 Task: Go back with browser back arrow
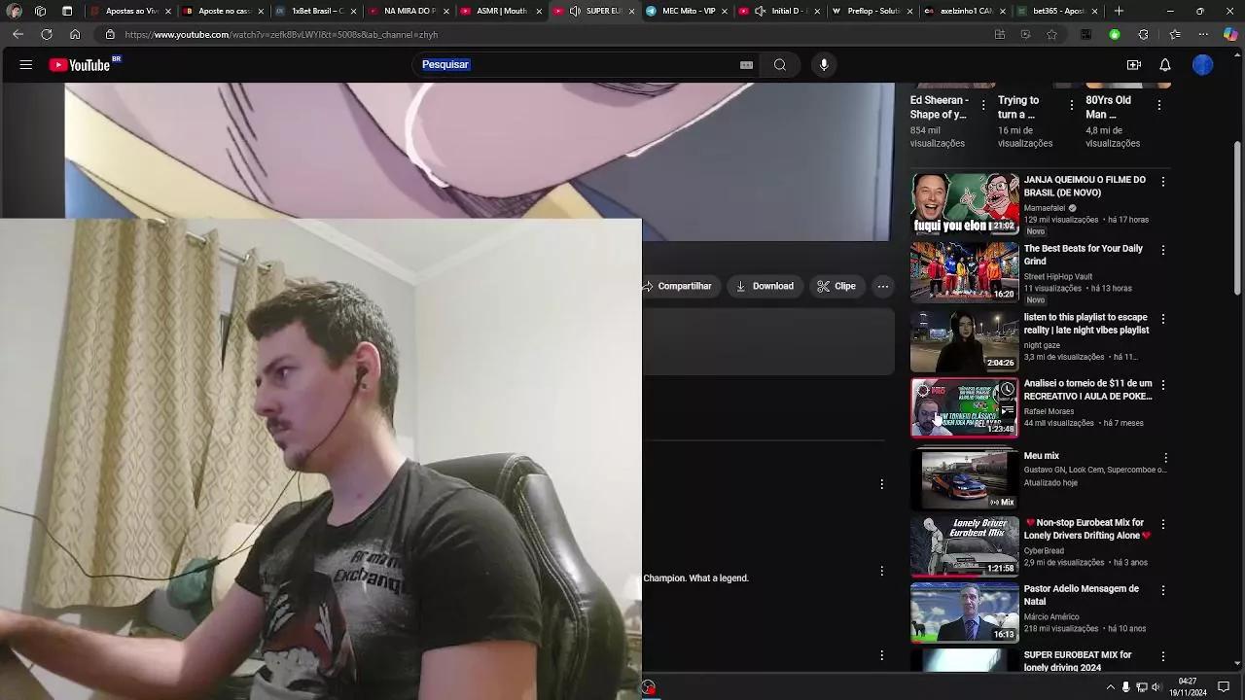[x=18, y=34]
